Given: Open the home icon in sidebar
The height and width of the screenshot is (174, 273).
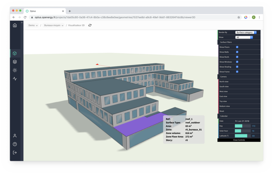Looking at the screenshot, I should coord(15,25).
